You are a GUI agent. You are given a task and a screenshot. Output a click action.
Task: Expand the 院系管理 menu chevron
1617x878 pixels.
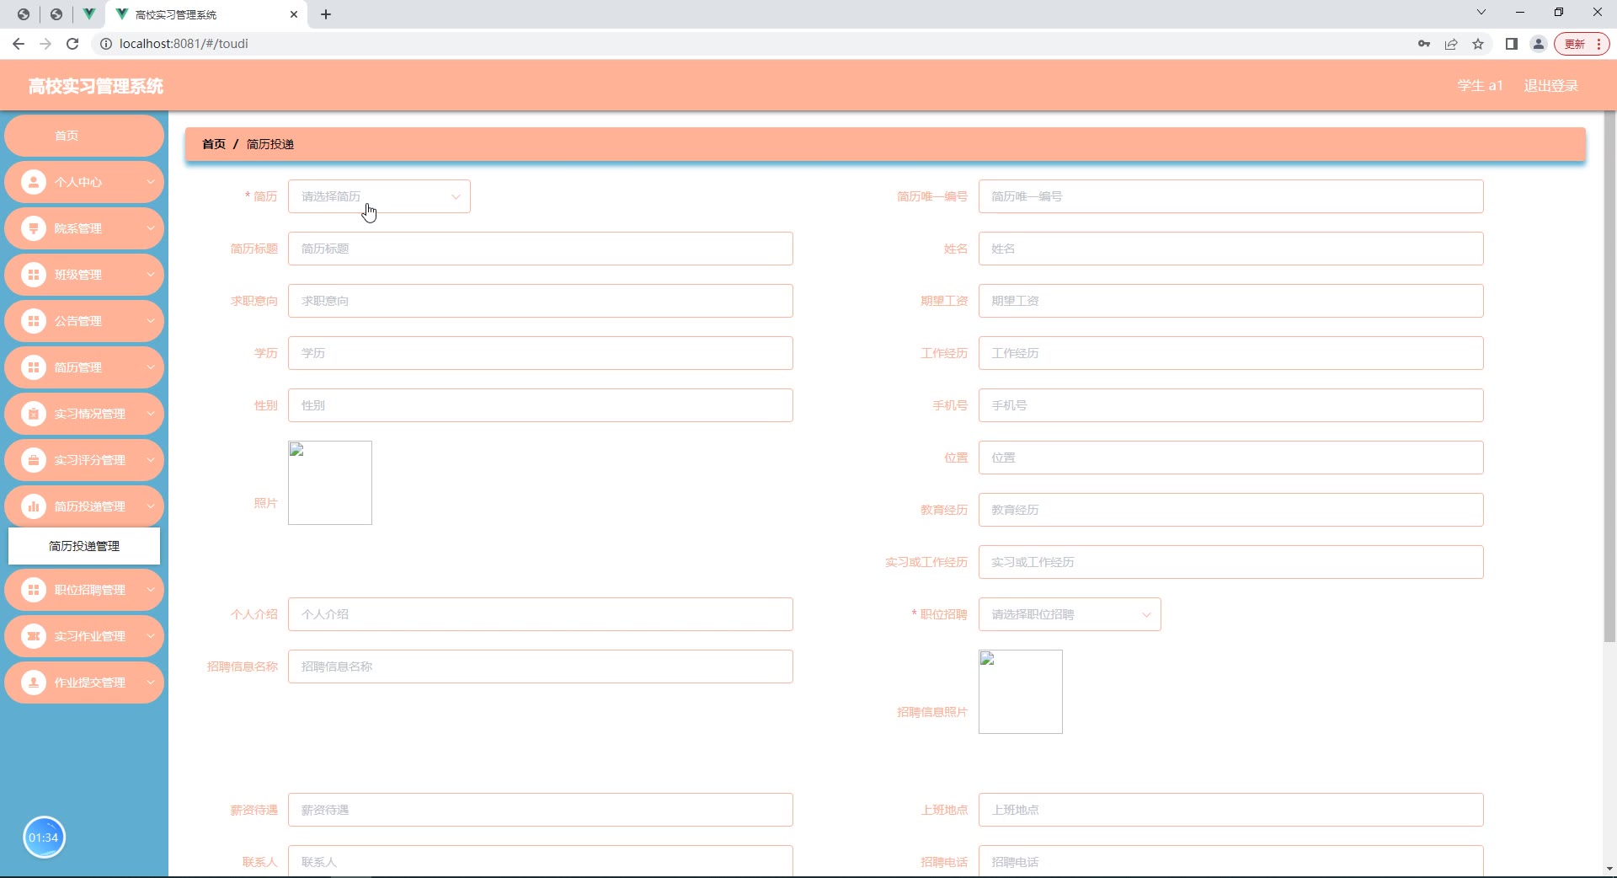pyautogui.click(x=151, y=228)
